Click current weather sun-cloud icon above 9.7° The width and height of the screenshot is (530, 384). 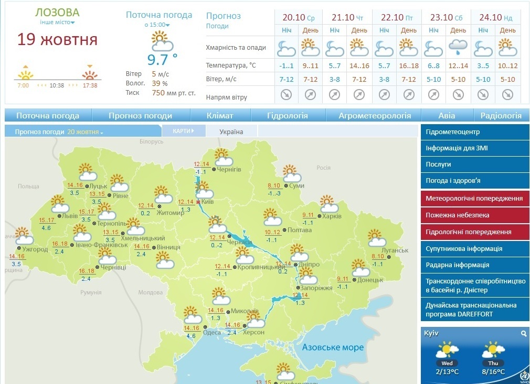[x=162, y=41]
